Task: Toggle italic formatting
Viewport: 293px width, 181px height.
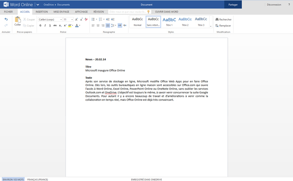Action: coord(45,26)
